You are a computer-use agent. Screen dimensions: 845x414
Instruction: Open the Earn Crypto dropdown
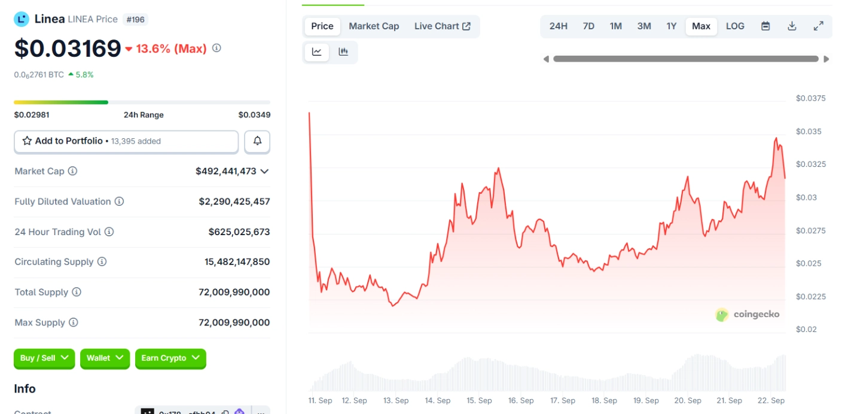click(170, 358)
